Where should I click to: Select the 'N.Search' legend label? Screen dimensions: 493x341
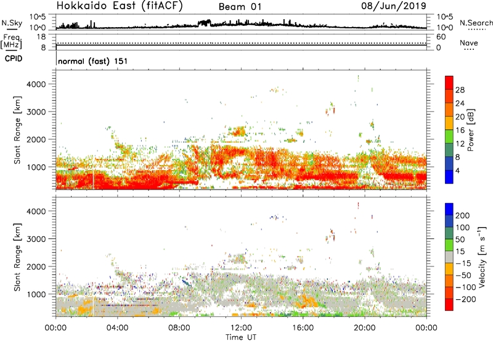coord(476,23)
